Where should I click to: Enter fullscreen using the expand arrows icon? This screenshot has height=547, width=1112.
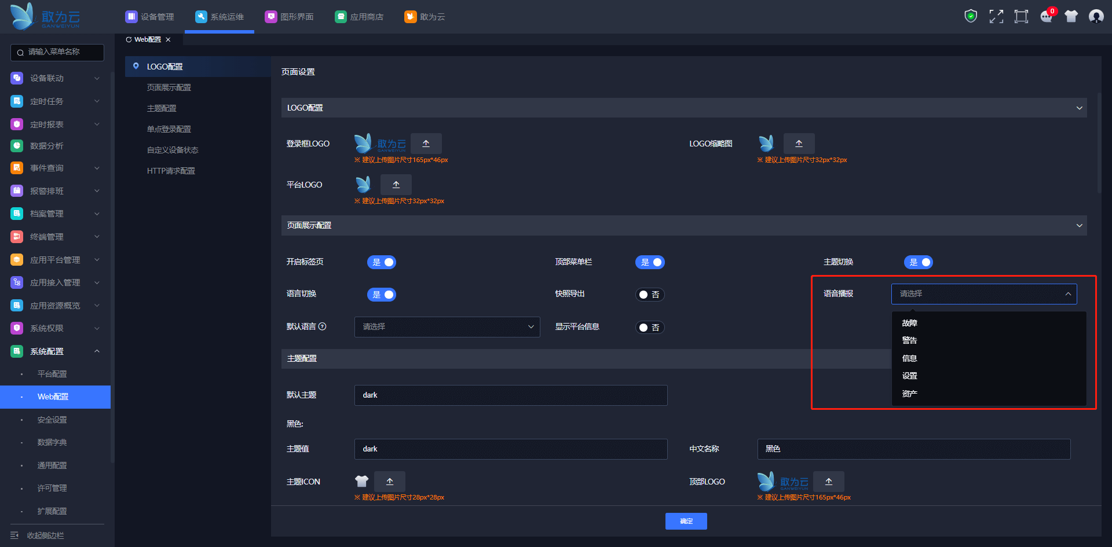[996, 16]
